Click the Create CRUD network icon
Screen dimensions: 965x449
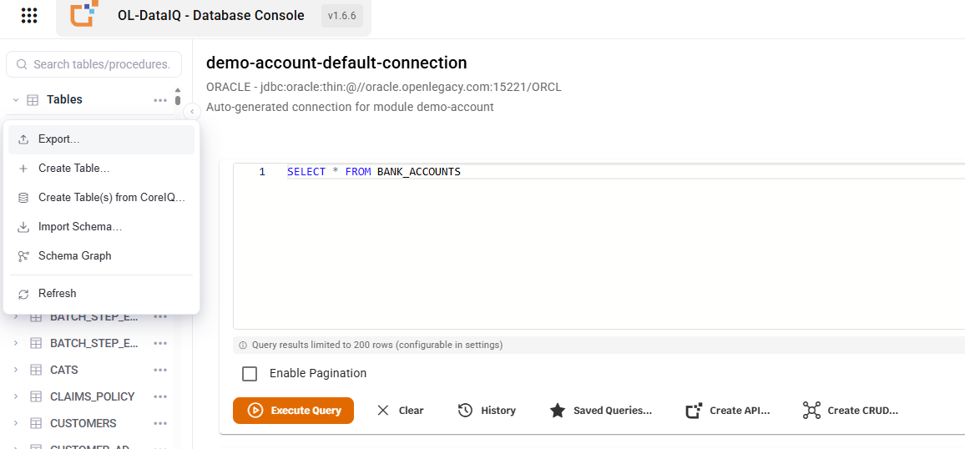811,411
